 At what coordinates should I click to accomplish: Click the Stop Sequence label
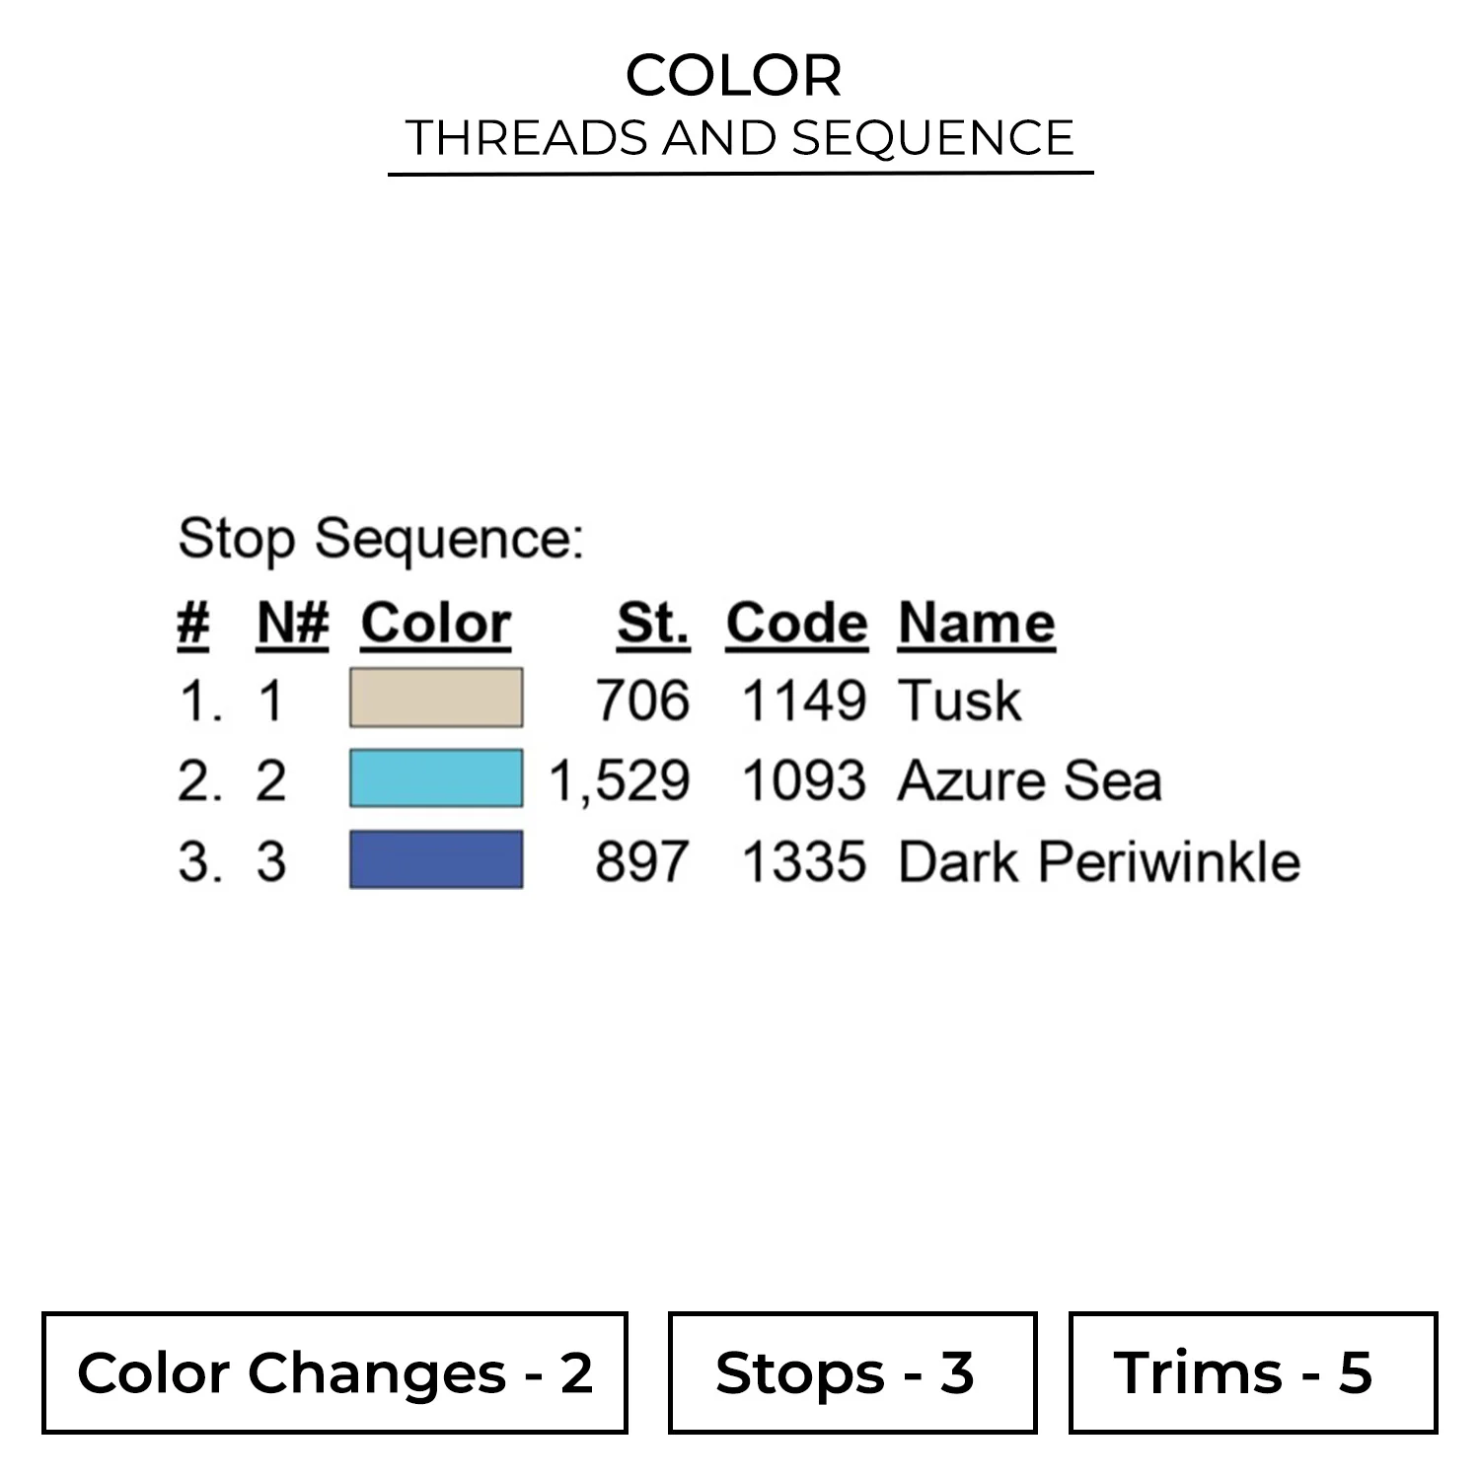(x=381, y=540)
